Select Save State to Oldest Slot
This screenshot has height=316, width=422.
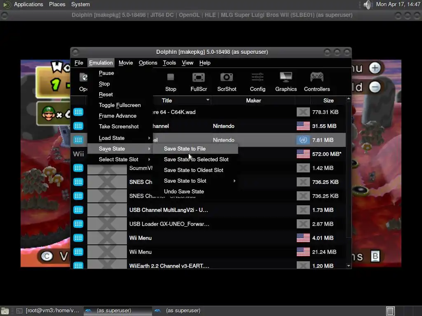[x=195, y=170]
